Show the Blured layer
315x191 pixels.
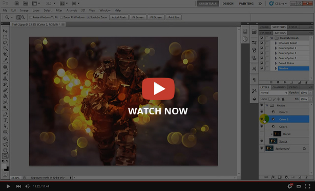pyautogui.click(x=262, y=133)
